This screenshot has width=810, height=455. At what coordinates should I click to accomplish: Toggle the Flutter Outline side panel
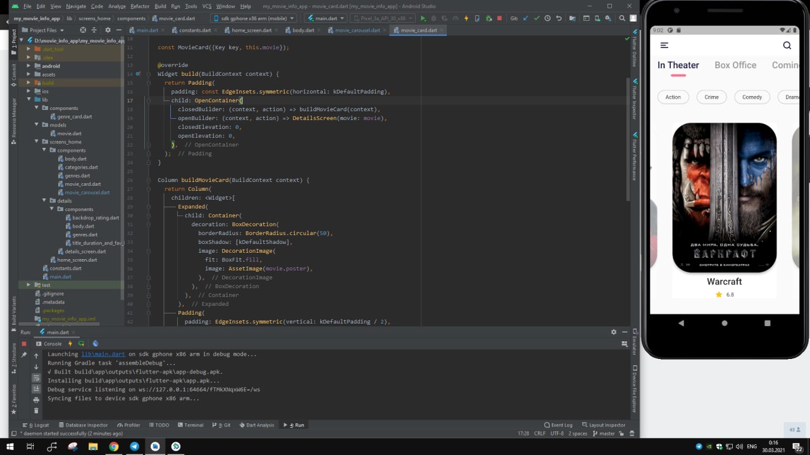coord(634,49)
